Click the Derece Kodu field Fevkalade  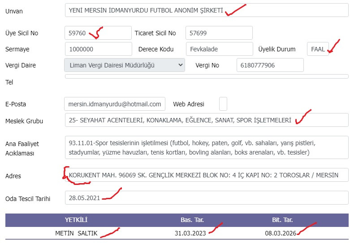pyautogui.click(x=220, y=49)
